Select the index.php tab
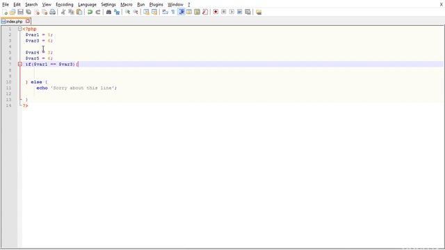This screenshot has height=250, width=445. pos(14,22)
